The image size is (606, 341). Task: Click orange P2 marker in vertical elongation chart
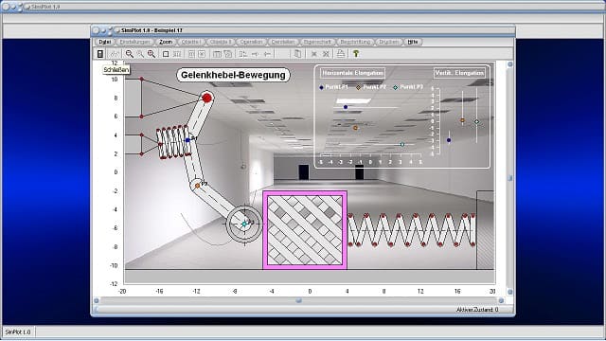pos(463,120)
